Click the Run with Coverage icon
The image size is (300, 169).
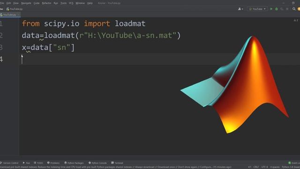(282, 9)
